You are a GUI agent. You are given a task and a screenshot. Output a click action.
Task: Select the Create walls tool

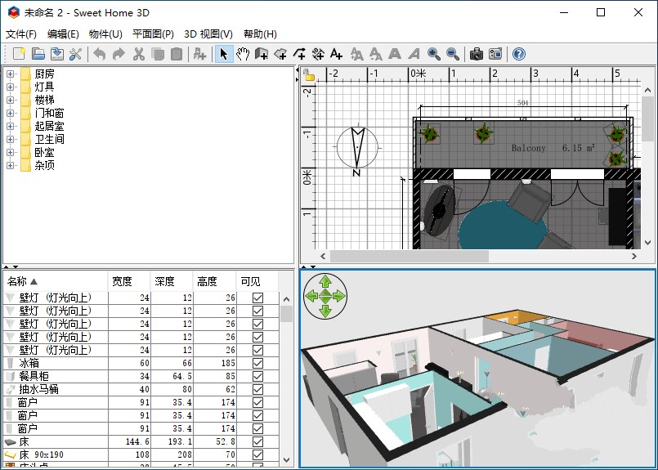pos(262,54)
